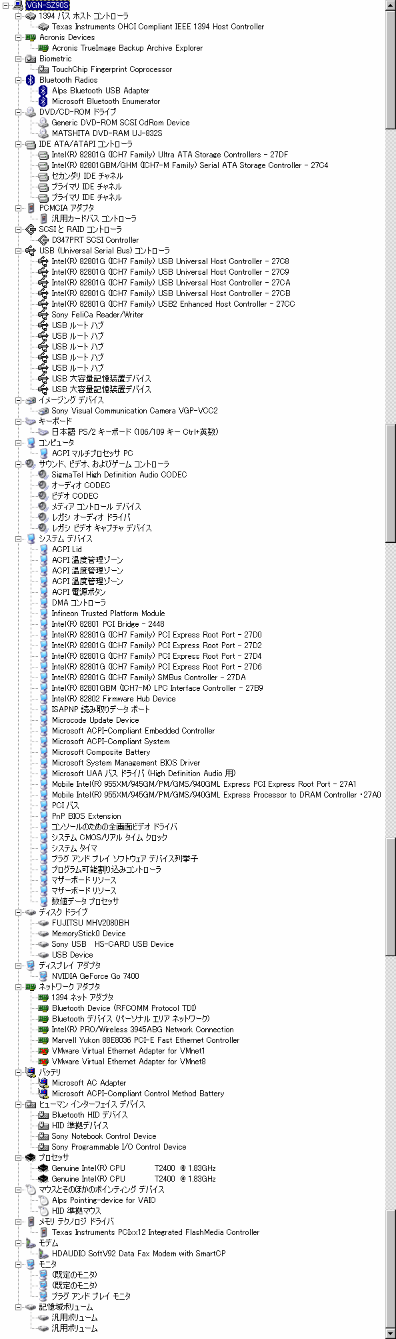Select 汎用カードバス コントローラ
The width and height of the screenshot is (396, 1339).
94,219
